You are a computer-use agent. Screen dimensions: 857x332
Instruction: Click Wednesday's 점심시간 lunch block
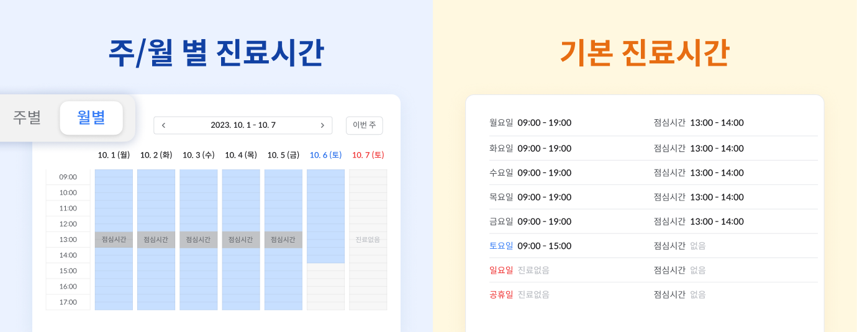click(x=198, y=240)
